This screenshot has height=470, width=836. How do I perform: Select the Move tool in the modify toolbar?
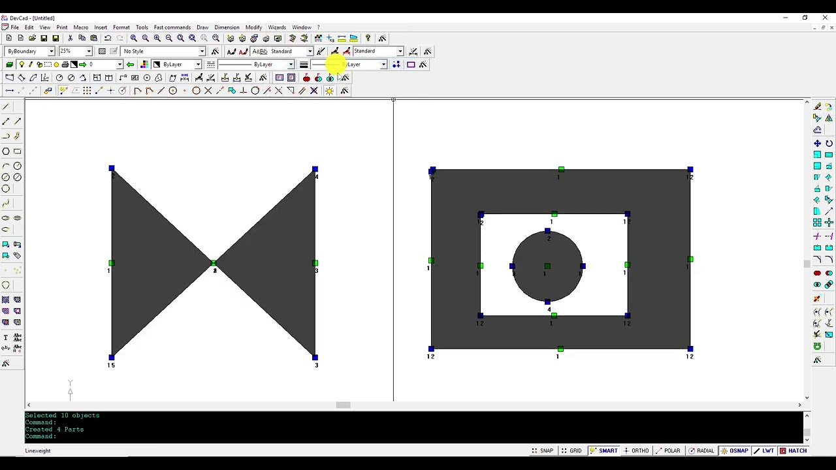pyautogui.click(x=817, y=144)
